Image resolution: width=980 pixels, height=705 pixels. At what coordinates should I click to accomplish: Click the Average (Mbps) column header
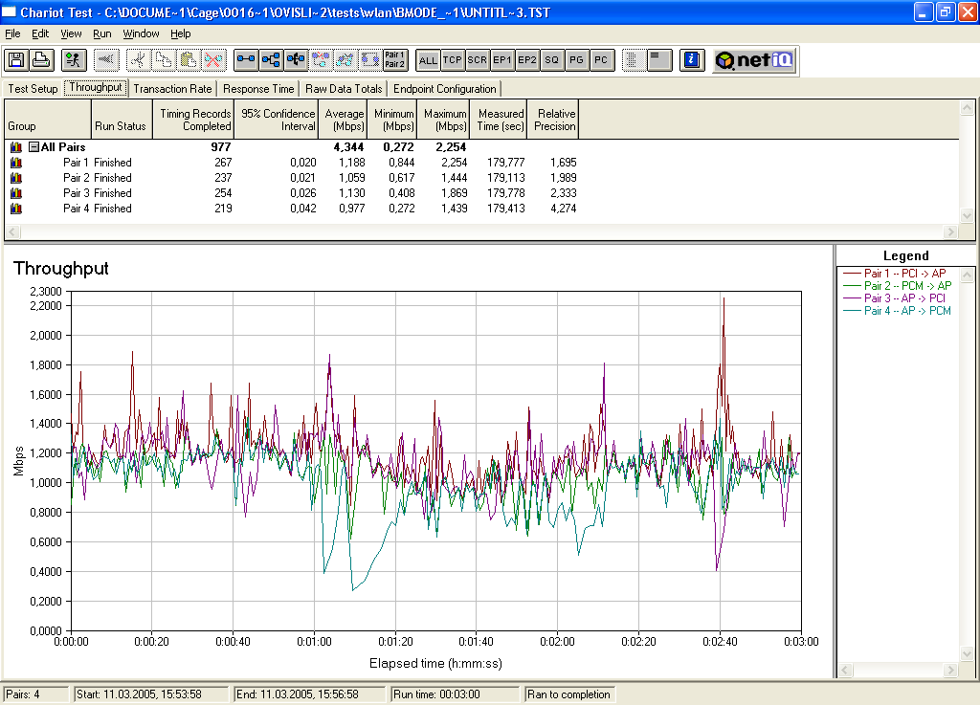345,120
